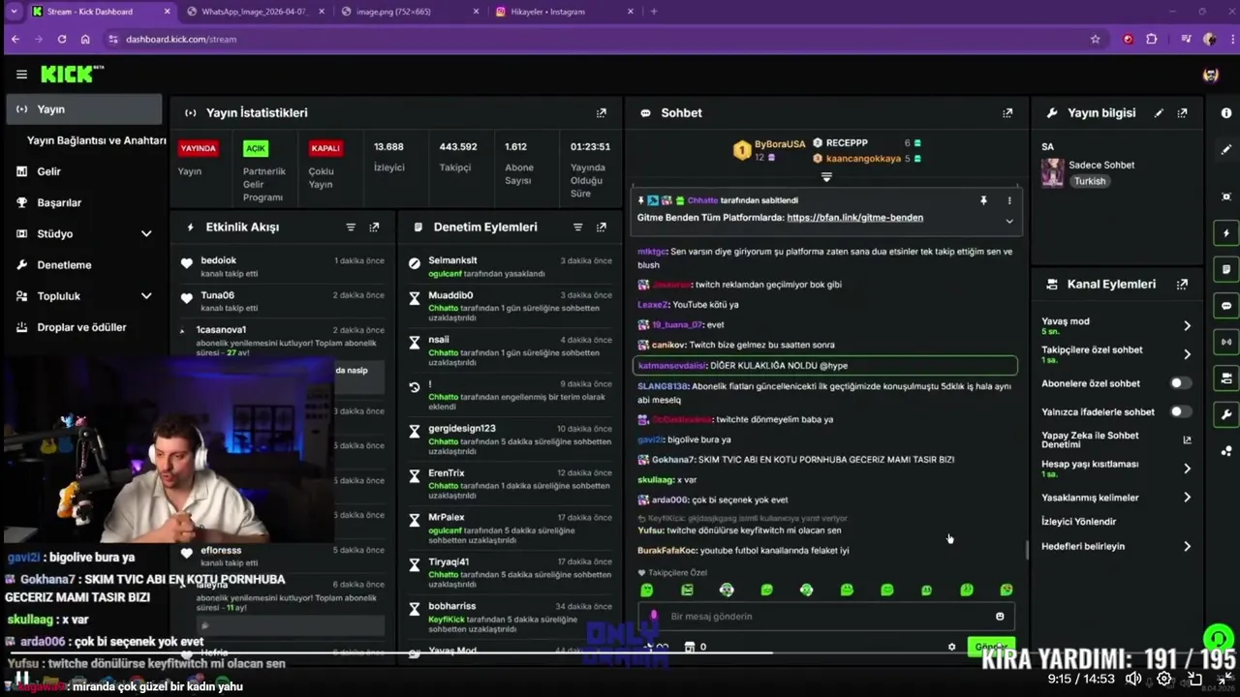1240x697 pixels.
Task: Expand the Topluluk sidebar section
Action: [x=146, y=296]
